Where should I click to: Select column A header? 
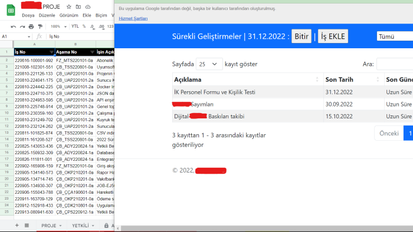pos(34,44)
